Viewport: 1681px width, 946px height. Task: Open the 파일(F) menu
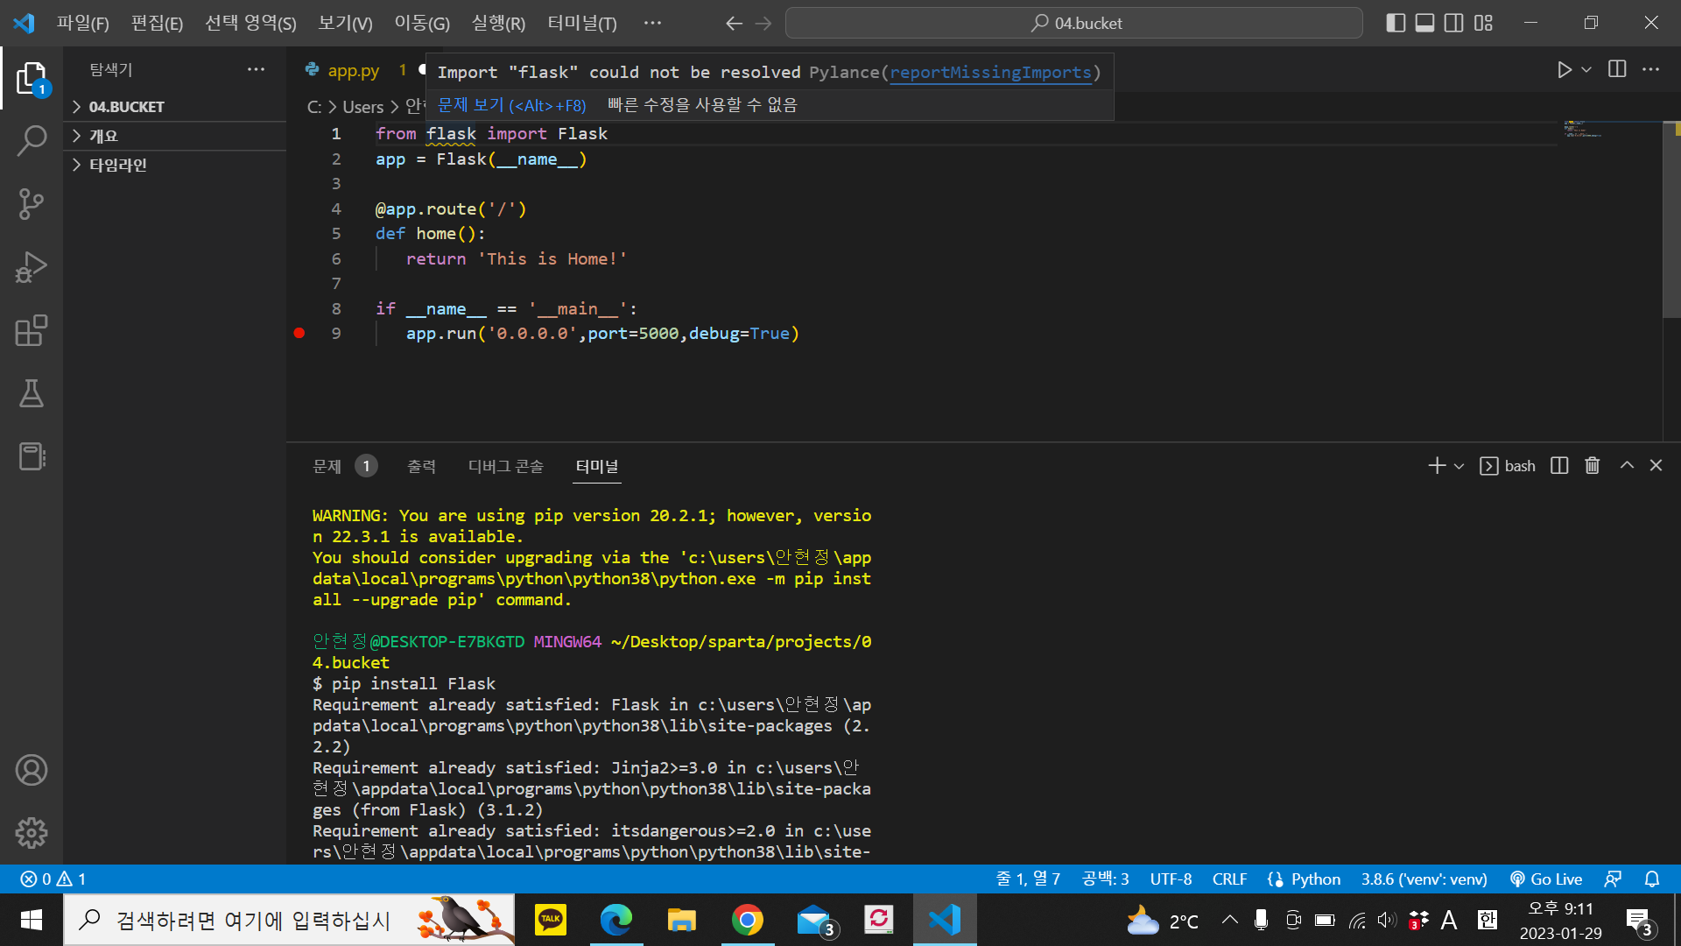(83, 24)
